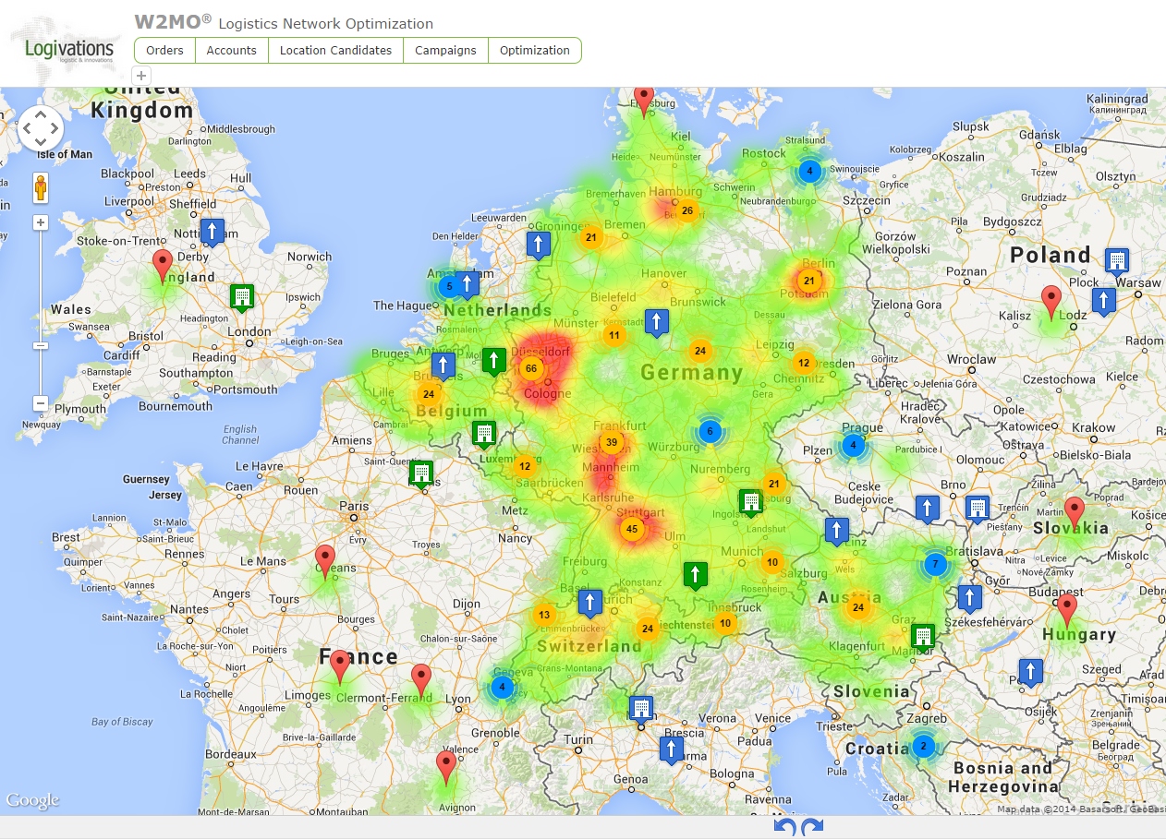Click the Logivations logo
This screenshot has height=839, width=1166.
[70, 49]
